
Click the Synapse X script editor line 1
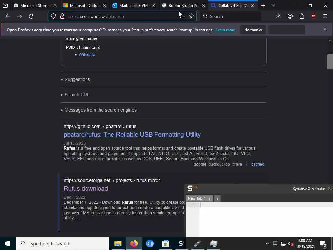[x=267, y=205]
